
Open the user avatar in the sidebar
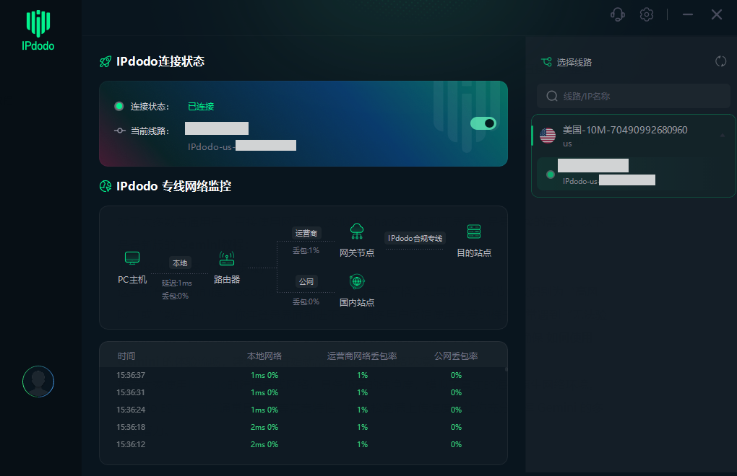38,382
